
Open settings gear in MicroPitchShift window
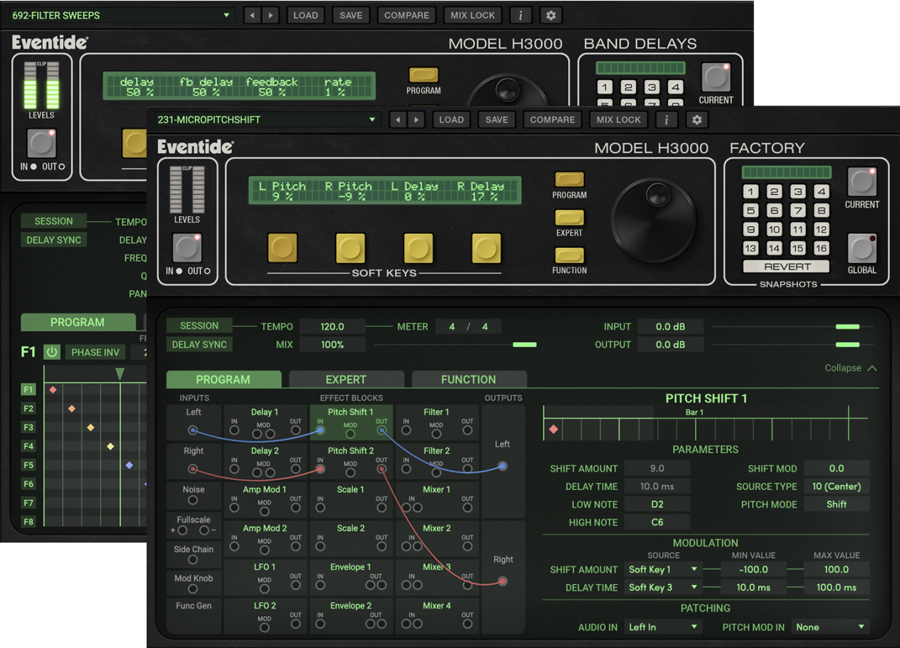coord(696,120)
